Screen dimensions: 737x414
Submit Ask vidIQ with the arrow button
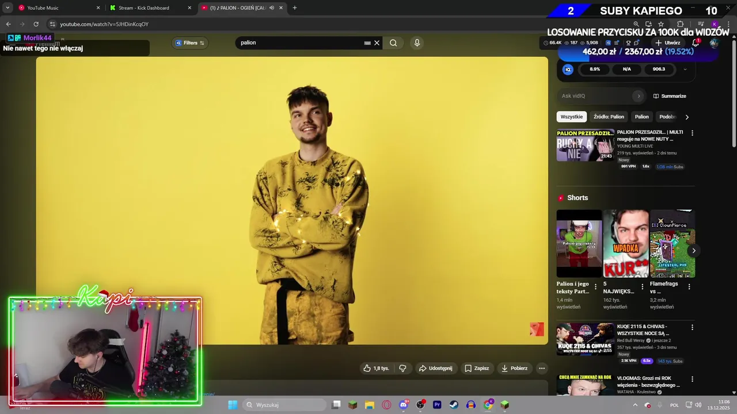[x=638, y=96]
